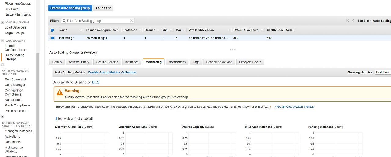Clear the filter box with the X icon
Image resolution: width=391 pixels, height=157 pixels.
(132, 21)
